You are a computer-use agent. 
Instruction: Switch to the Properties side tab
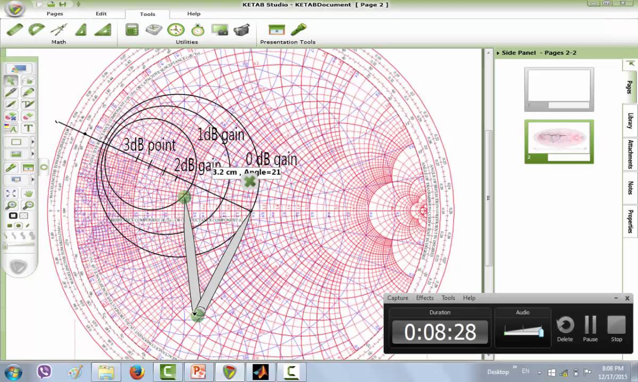[x=630, y=221]
